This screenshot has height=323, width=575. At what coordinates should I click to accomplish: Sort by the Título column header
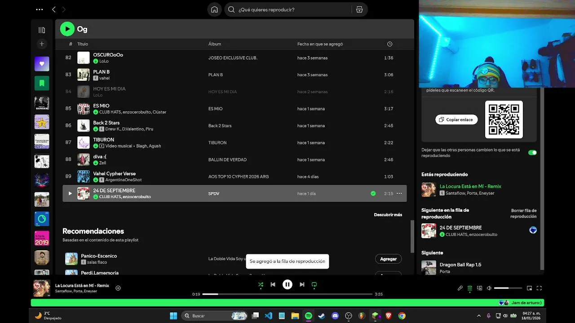[83, 44]
